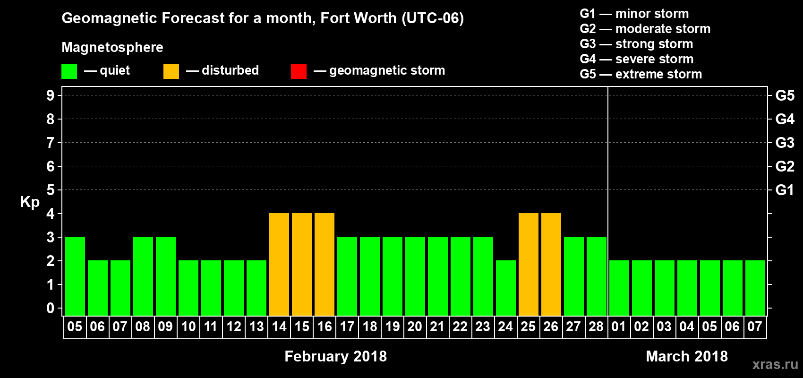Click the orange bar for February 25
The height and width of the screenshot is (378, 803).
click(x=529, y=264)
